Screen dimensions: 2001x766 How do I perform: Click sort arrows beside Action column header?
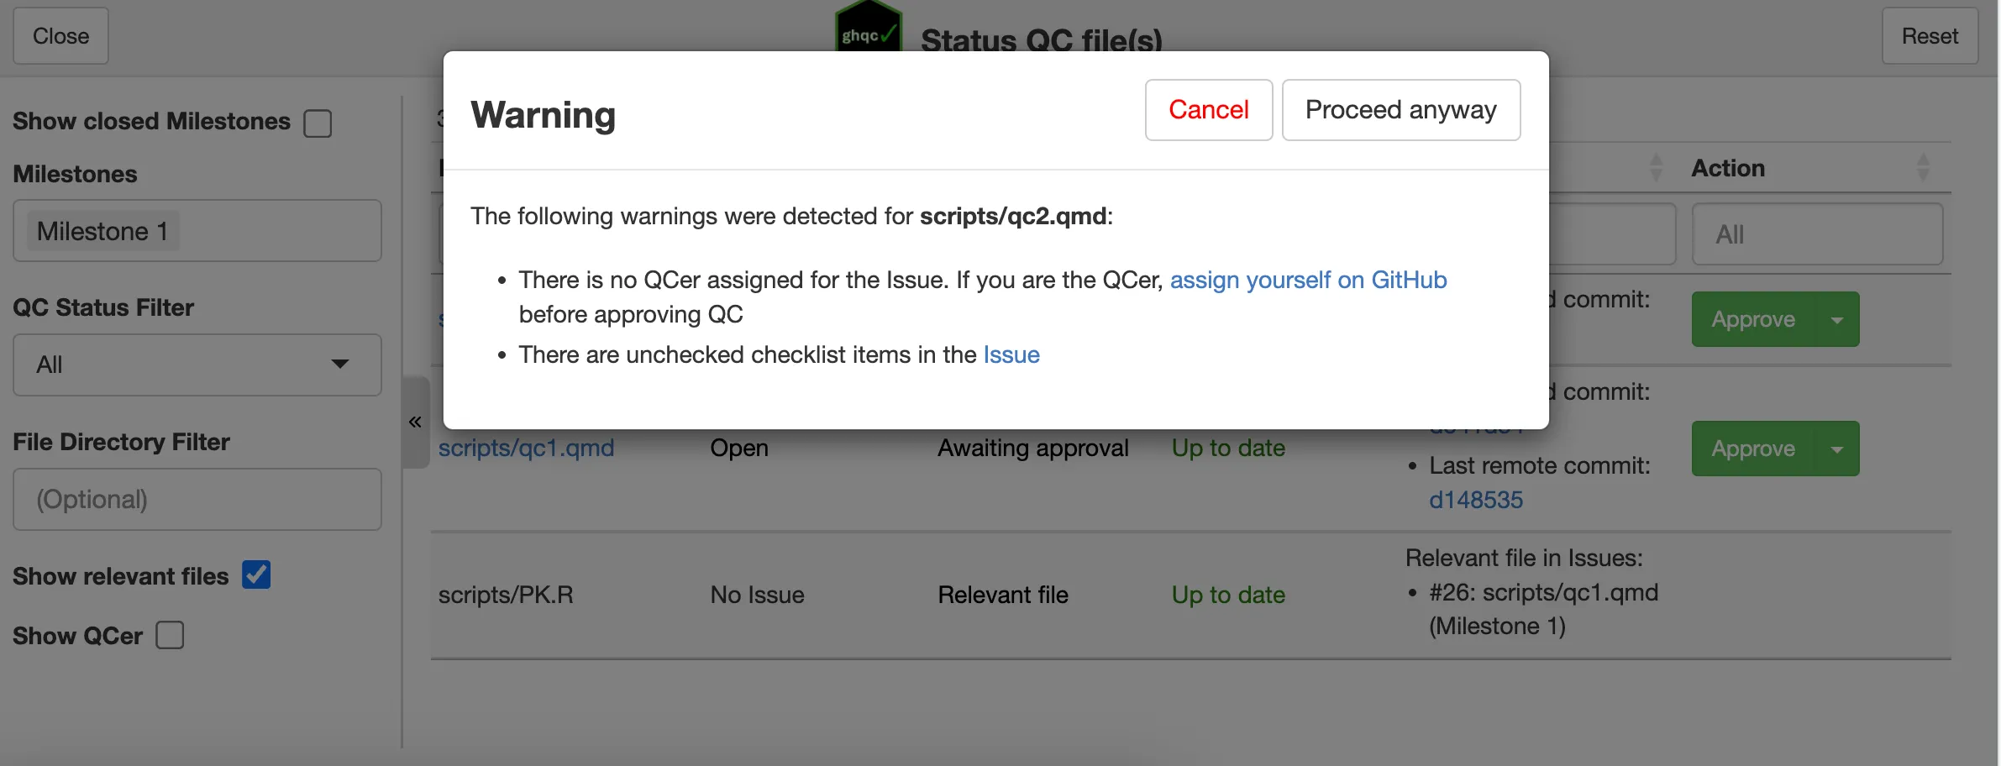point(1923,167)
